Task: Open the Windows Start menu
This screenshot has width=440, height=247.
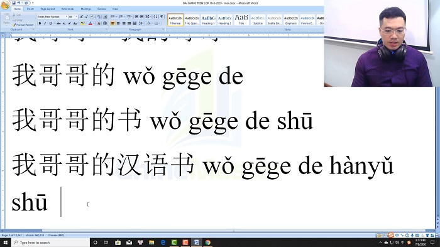Action: tap(5, 242)
